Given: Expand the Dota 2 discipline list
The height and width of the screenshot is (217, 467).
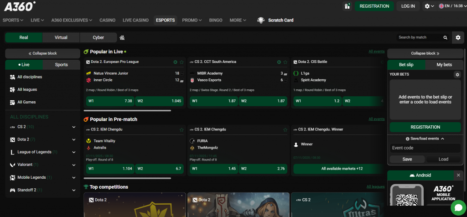Looking at the screenshot, I should (74, 139).
